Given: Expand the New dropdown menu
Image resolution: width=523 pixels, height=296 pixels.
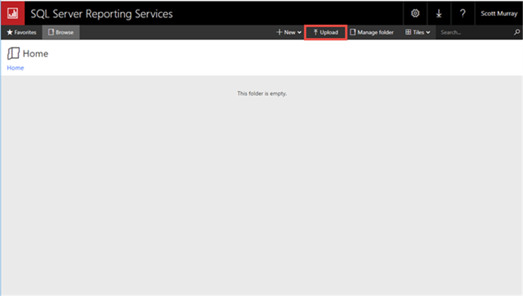Looking at the screenshot, I should tap(289, 32).
